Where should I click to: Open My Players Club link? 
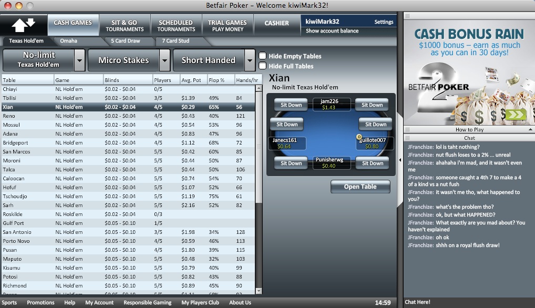click(x=200, y=303)
